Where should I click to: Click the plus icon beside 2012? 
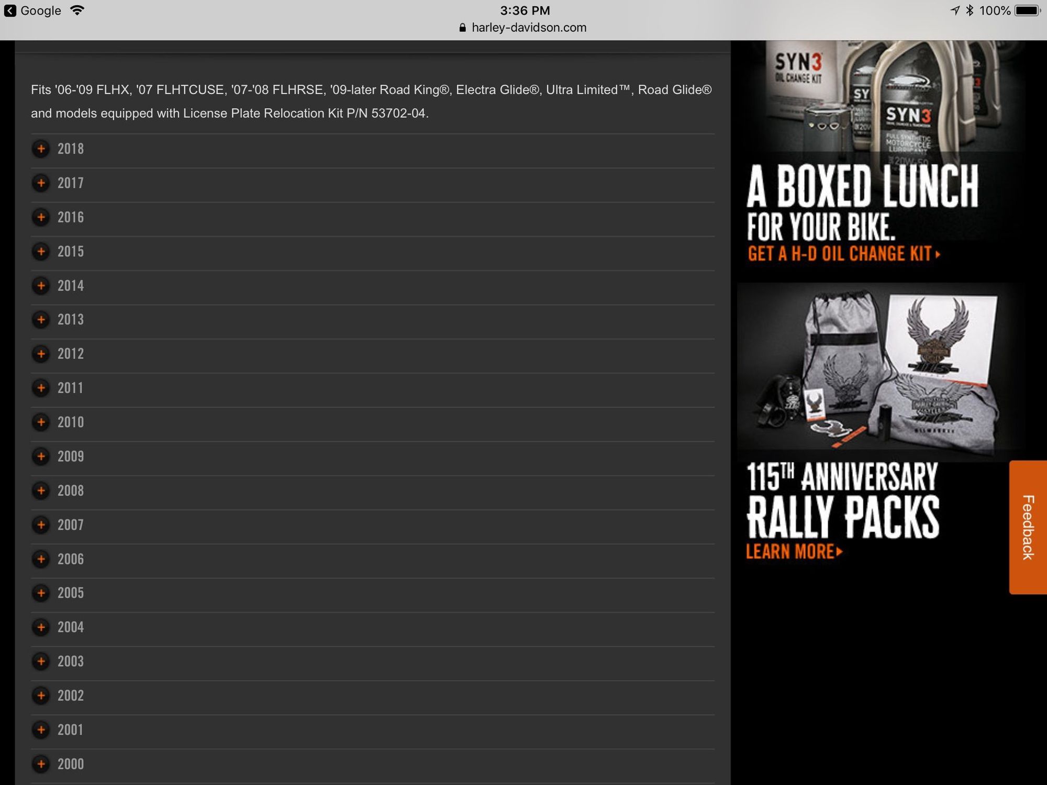point(41,354)
